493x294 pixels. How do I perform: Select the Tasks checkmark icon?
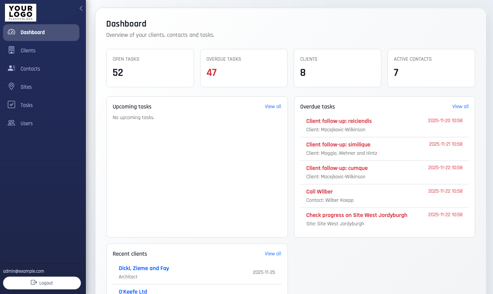(x=12, y=105)
